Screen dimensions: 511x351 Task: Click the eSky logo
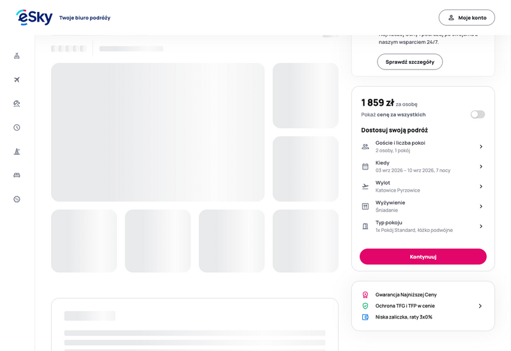[34, 18]
